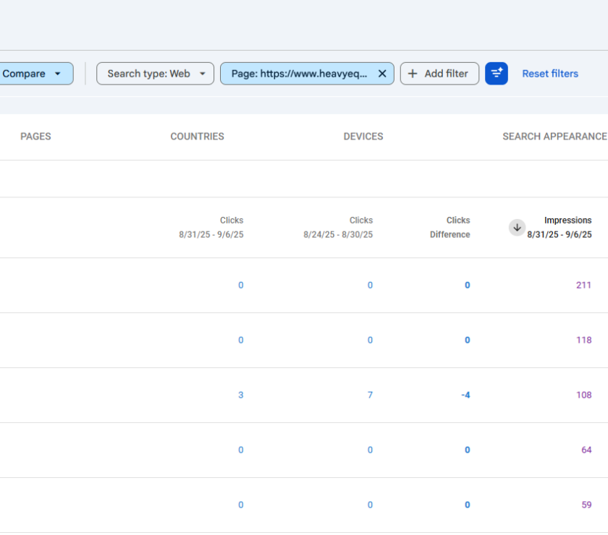Click the Clicks Difference column header
The image size is (608, 535).
click(449, 228)
